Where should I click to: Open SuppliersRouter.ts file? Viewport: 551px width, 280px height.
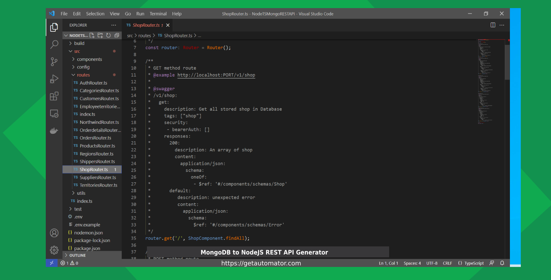tap(98, 177)
